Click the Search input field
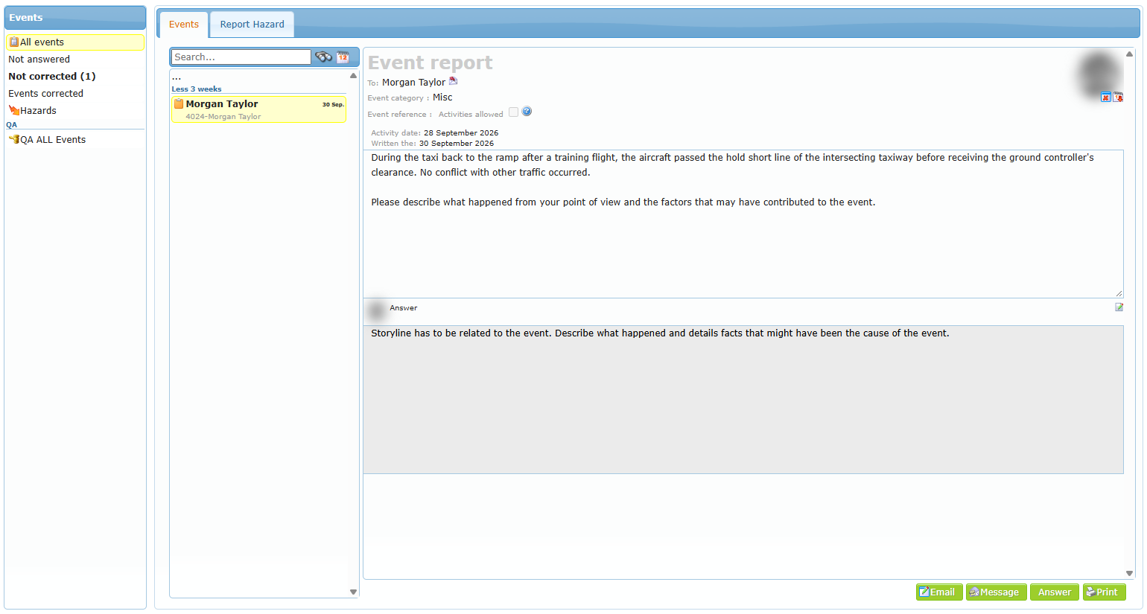This screenshot has height=614, width=1147. [241, 57]
